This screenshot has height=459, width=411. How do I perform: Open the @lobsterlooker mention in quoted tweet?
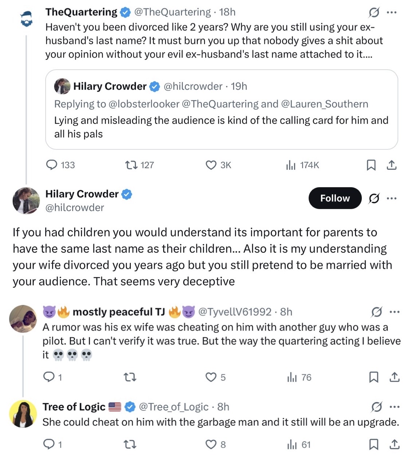(x=144, y=104)
